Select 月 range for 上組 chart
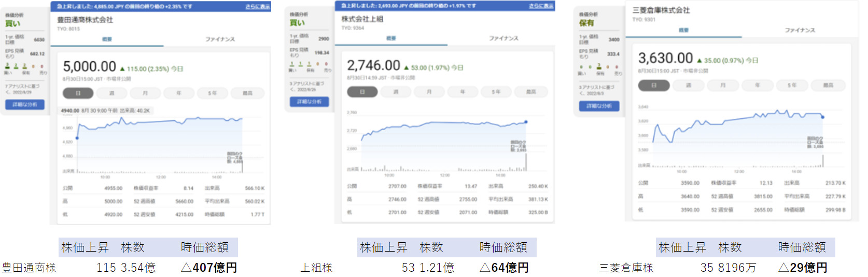Screen dimensions: 868x277 click(429, 92)
